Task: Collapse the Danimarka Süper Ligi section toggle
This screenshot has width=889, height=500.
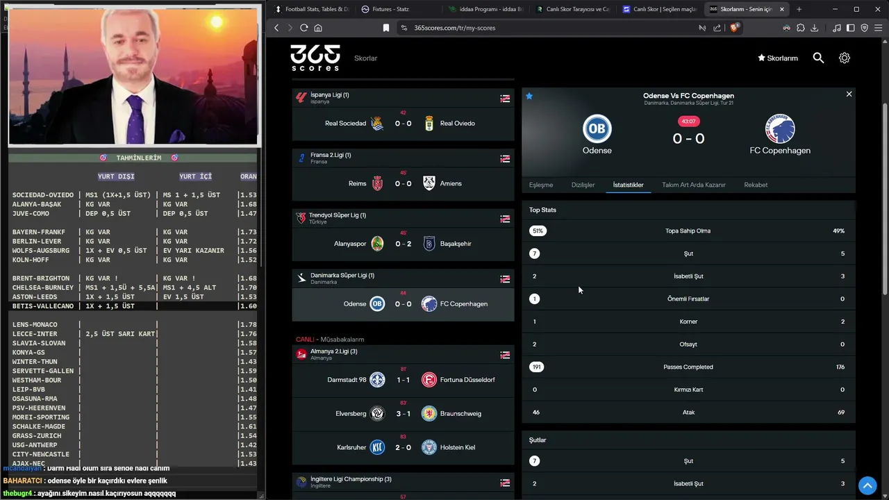Action: [505, 279]
